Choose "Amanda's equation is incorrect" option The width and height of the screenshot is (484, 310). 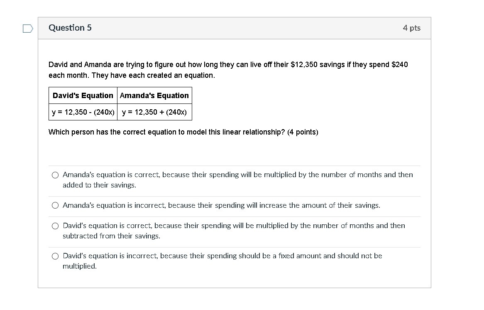pos(55,205)
